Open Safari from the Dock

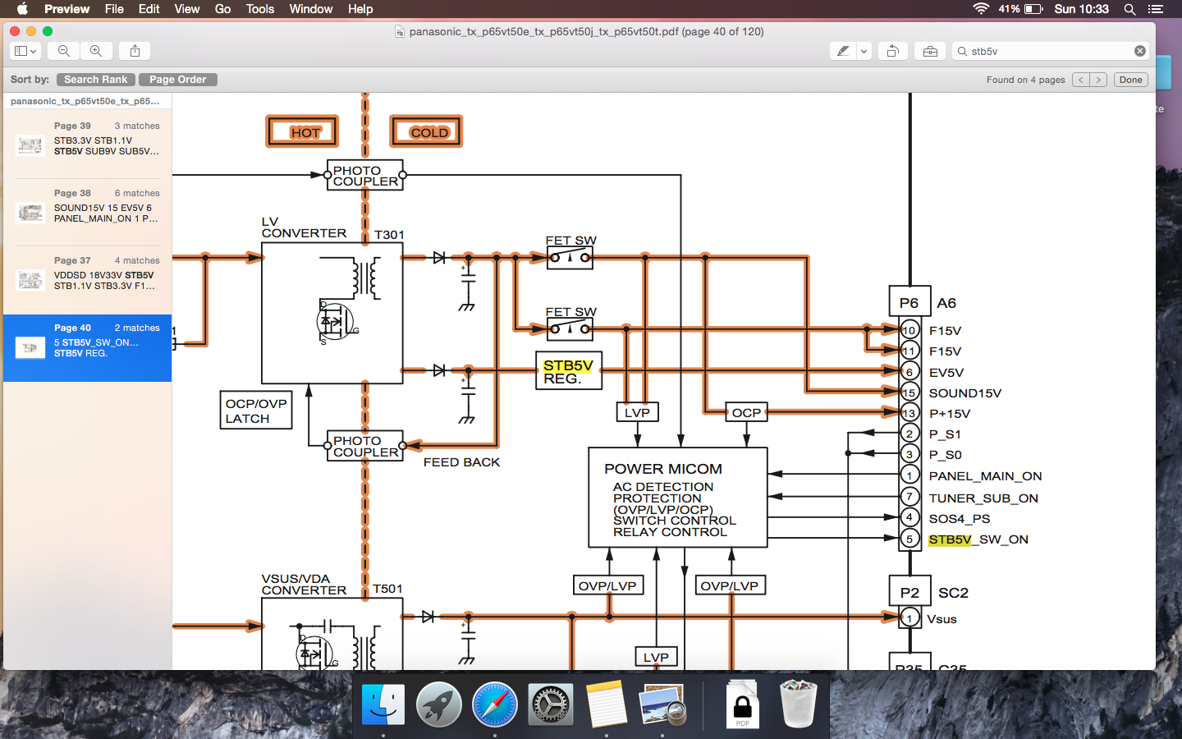click(x=494, y=705)
